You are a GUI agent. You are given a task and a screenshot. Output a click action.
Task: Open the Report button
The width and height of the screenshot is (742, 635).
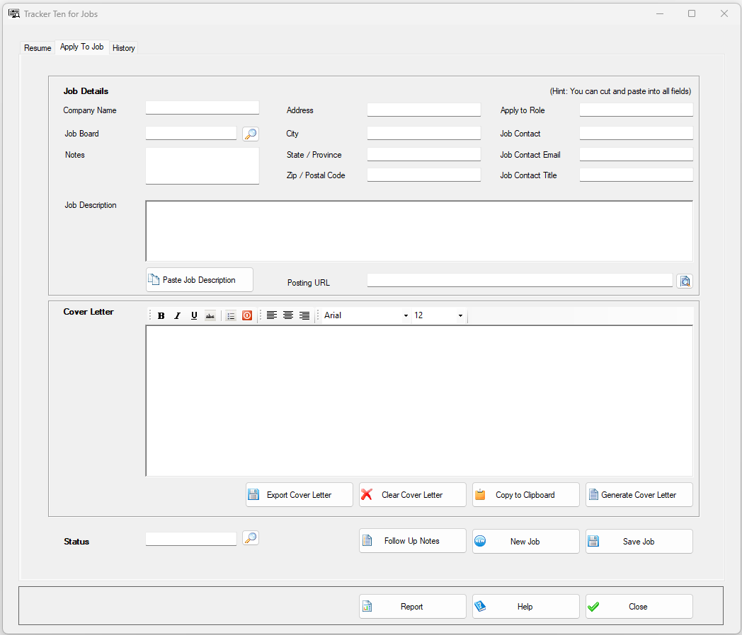coord(412,607)
